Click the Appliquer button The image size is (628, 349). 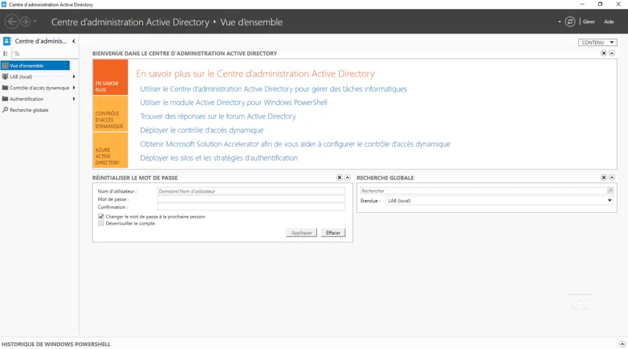click(x=301, y=233)
